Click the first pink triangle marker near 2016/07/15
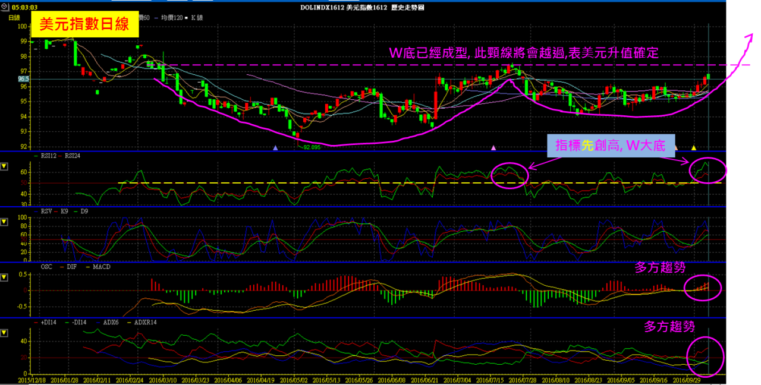 coord(493,147)
